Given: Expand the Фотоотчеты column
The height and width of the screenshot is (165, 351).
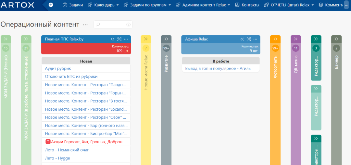Looking at the screenshot, I should (x=275, y=39).
